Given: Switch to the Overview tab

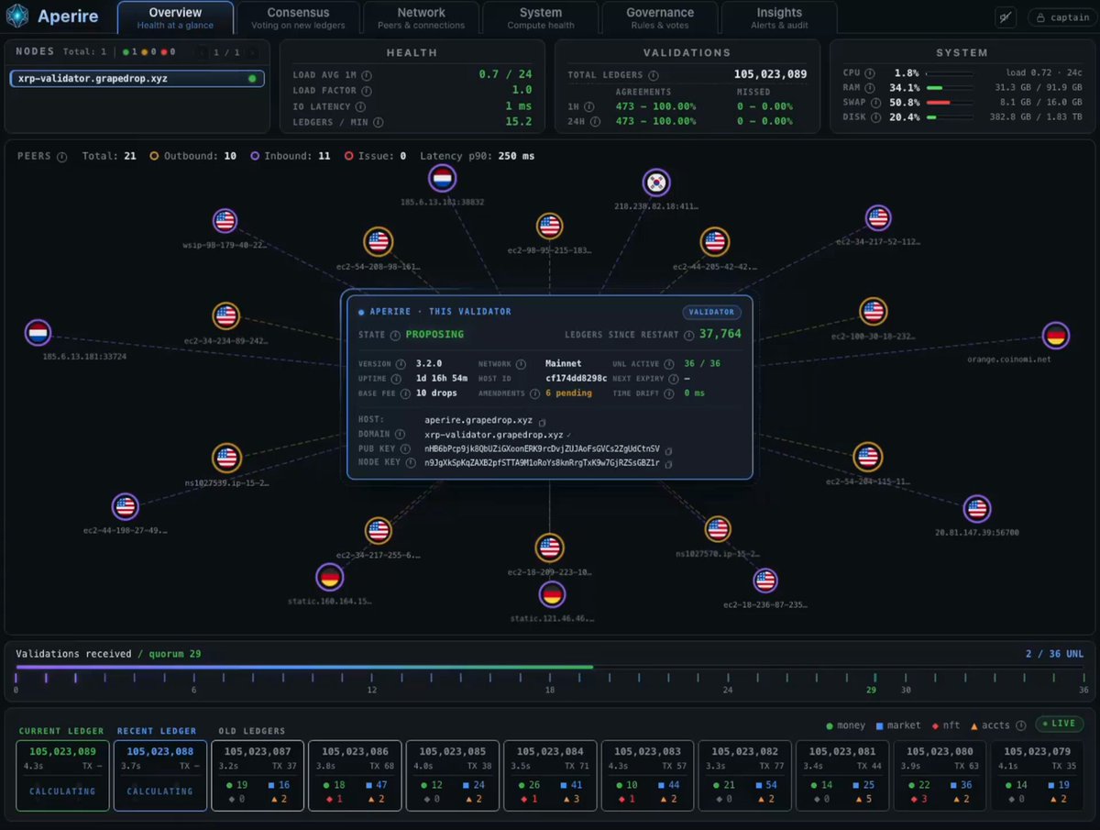Looking at the screenshot, I should (175, 17).
